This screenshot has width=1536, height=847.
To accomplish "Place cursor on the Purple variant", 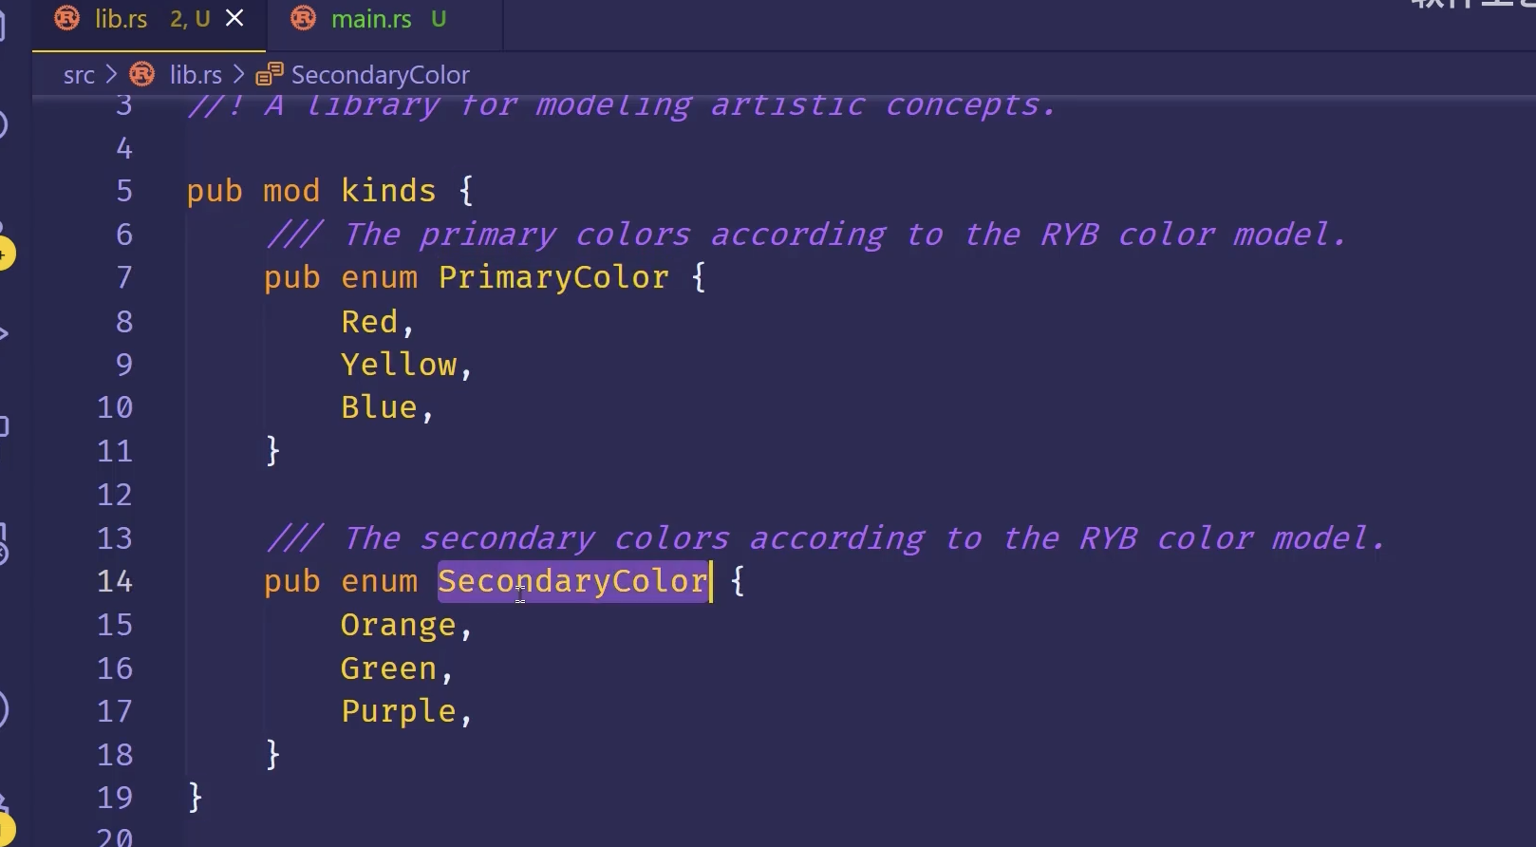I will tap(399, 711).
